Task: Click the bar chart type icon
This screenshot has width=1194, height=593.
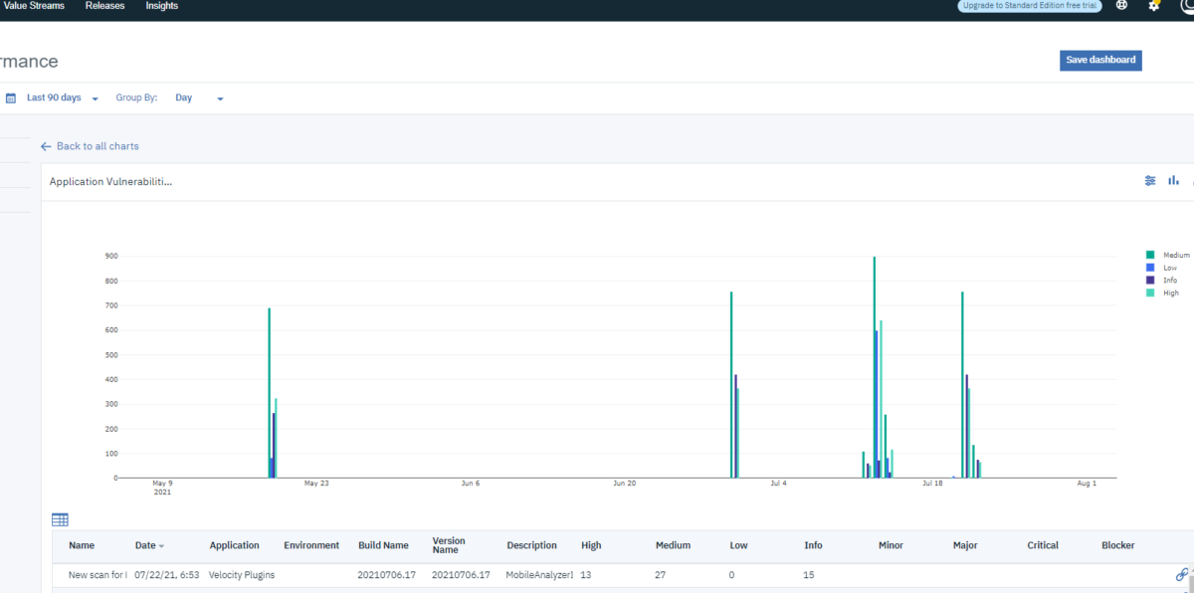Action: click(x=1174, y=181)
